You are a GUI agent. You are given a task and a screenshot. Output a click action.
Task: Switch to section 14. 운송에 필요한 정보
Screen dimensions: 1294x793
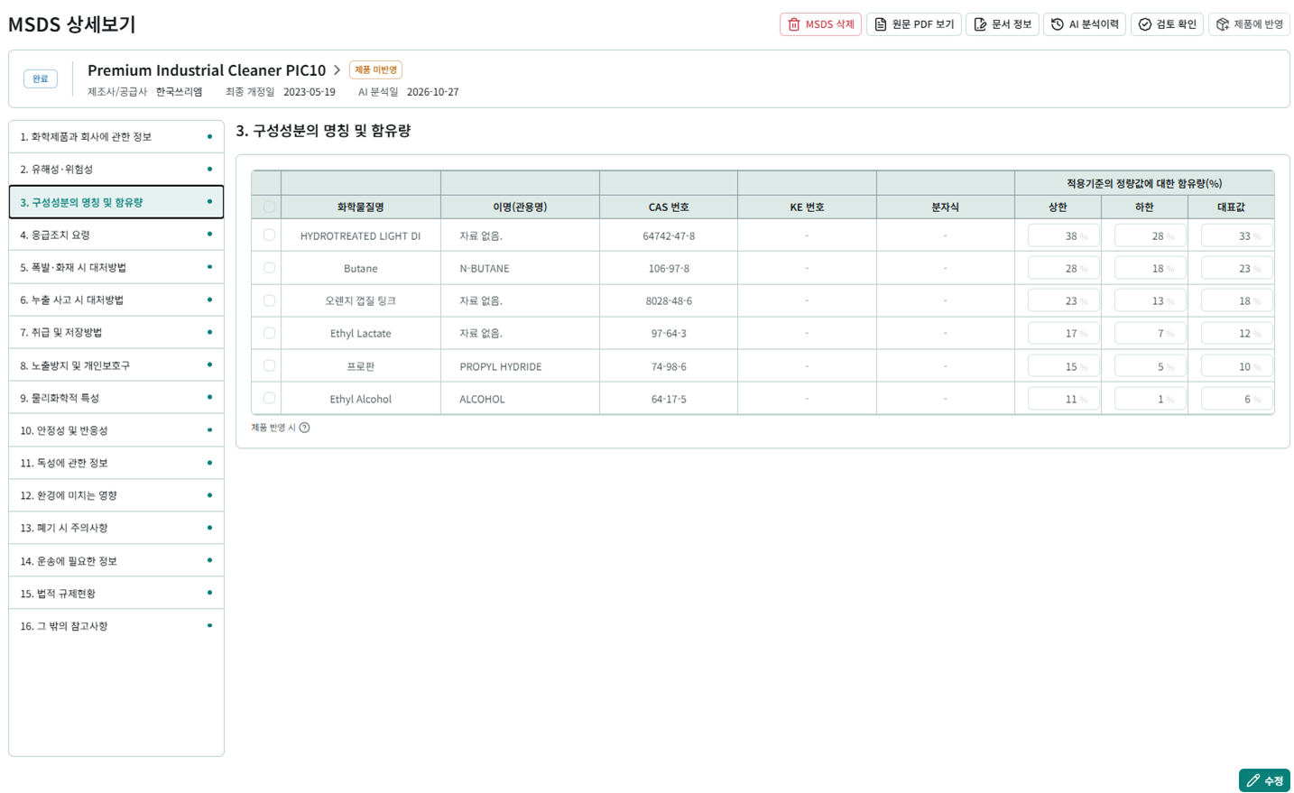click(116, 561)
